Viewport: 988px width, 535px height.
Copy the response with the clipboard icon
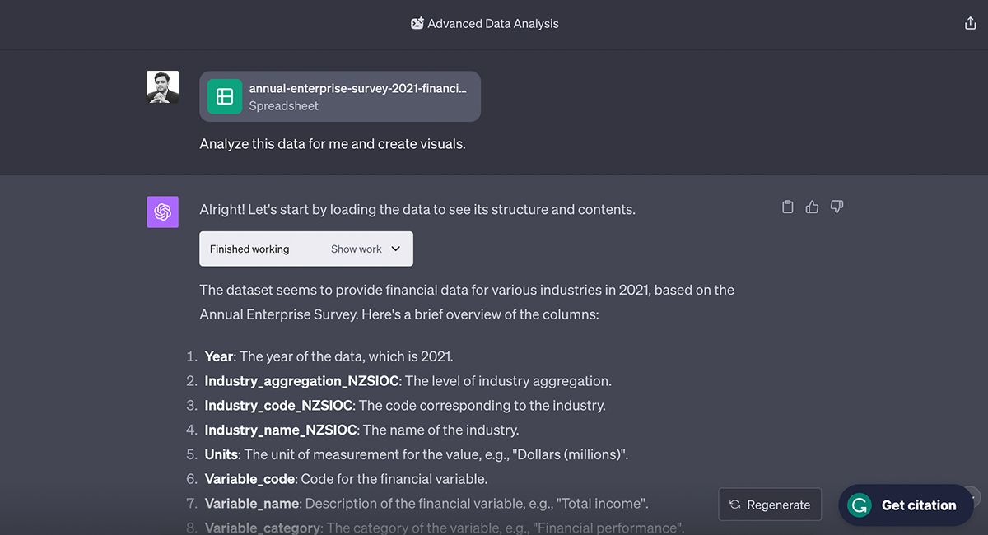pyautogui.click(x=787, y=207)
